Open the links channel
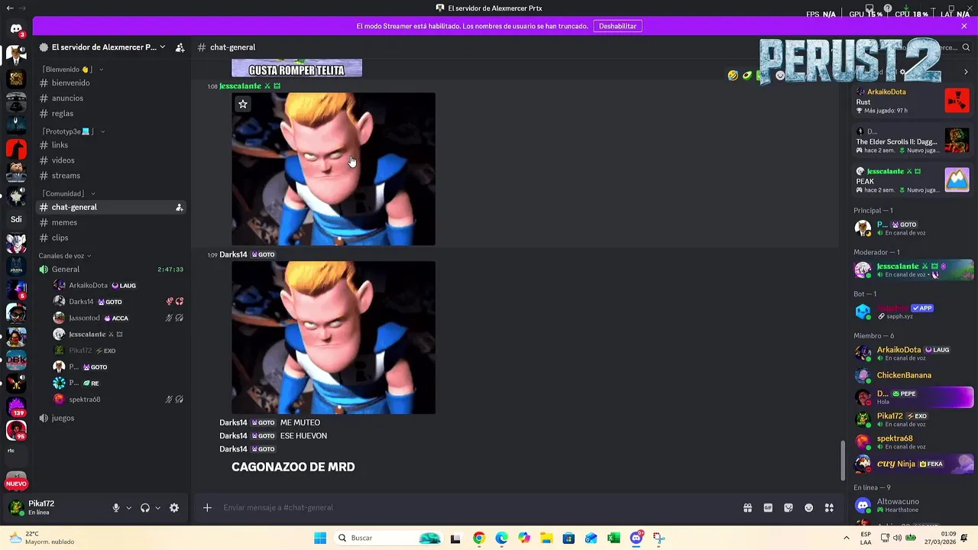Screen dimensions: 978x550 coord(112,145)
